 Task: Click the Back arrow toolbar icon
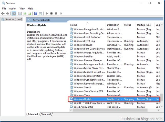coord(3,14)
